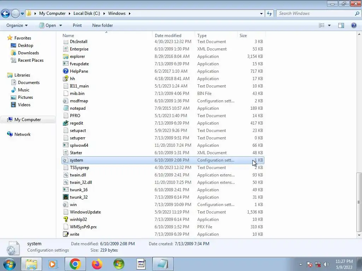Click the Forward navigation arrow
The height and width of the screenshot is (271, 362).
coord(15,14)
